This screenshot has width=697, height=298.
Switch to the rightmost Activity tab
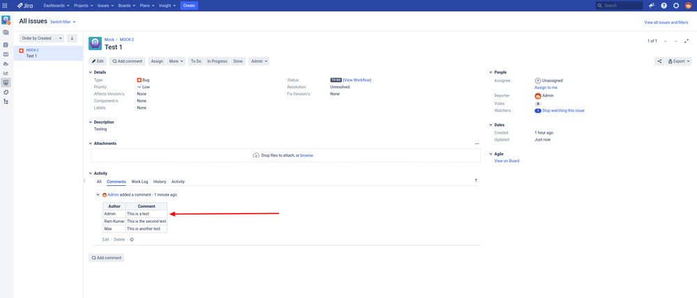(x=178, y=182)
